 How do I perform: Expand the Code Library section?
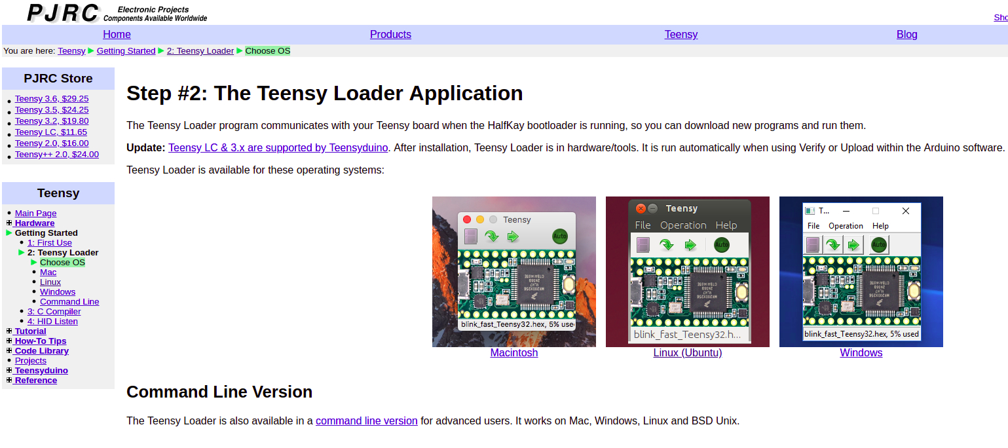coord(9,351)
